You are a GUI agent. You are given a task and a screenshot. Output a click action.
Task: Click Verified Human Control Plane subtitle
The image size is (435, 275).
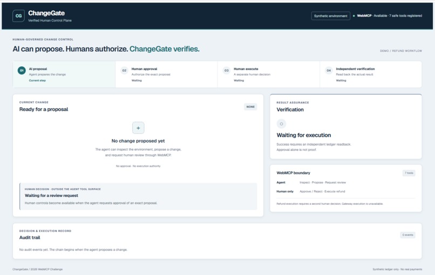pos(50,20)
